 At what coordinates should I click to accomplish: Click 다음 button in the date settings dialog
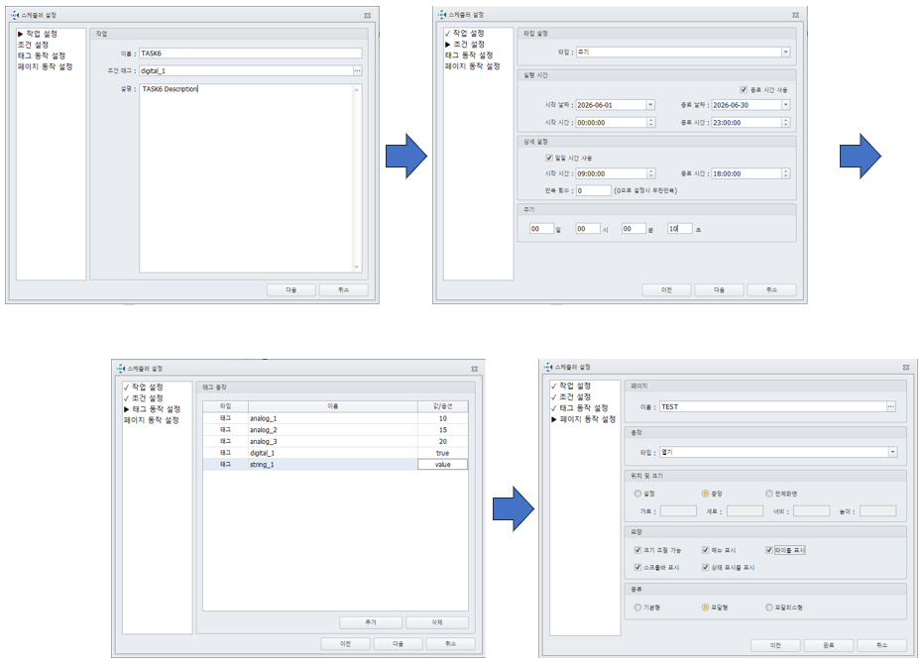719,289
